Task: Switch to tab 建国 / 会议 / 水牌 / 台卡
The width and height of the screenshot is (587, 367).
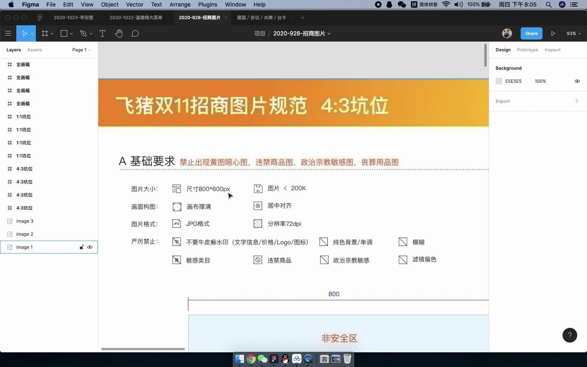Action: click(x=261, y=18)
